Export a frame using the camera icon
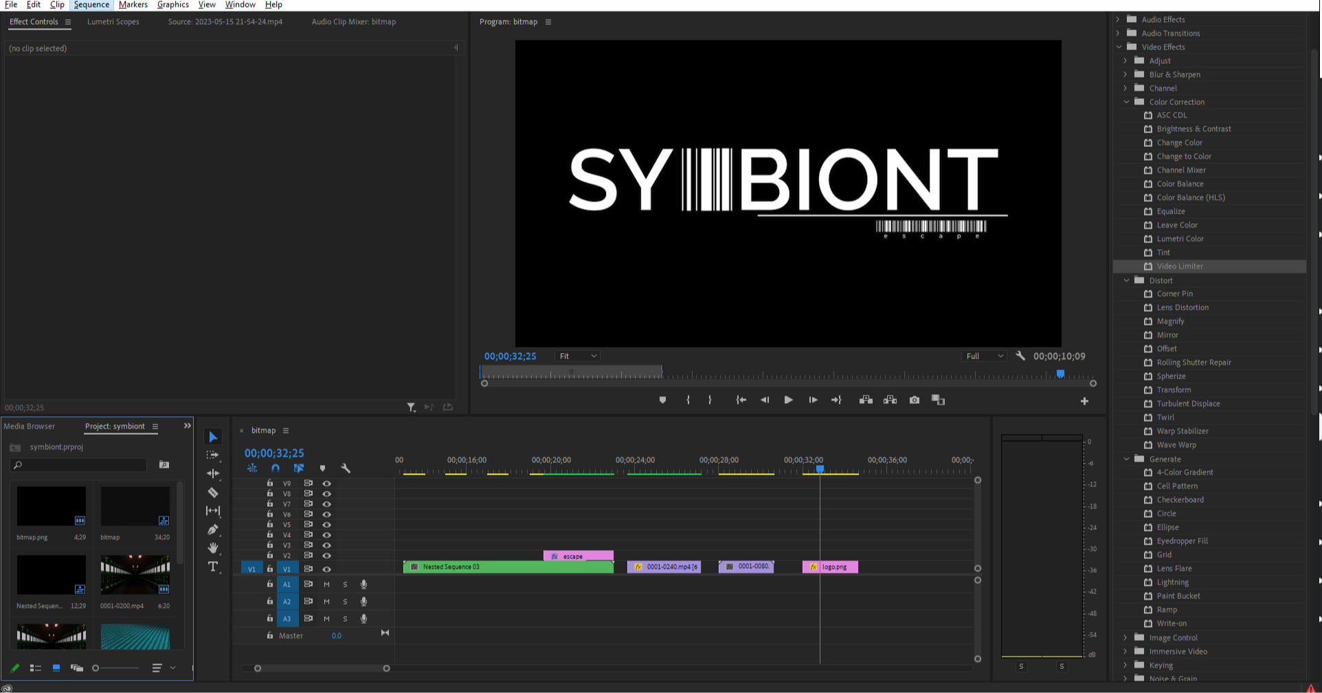 (x=914, y=400)
